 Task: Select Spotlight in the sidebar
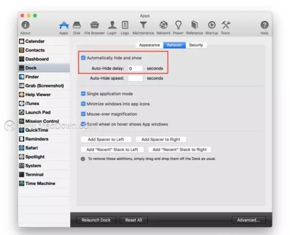click(x=44, y=157)
